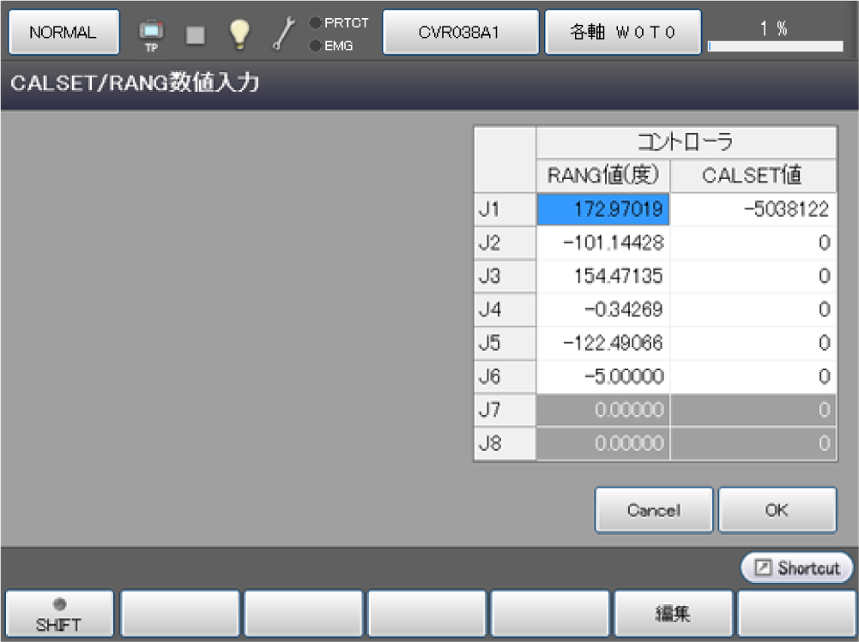Click the PRTCT indicator light

[315, 23]
